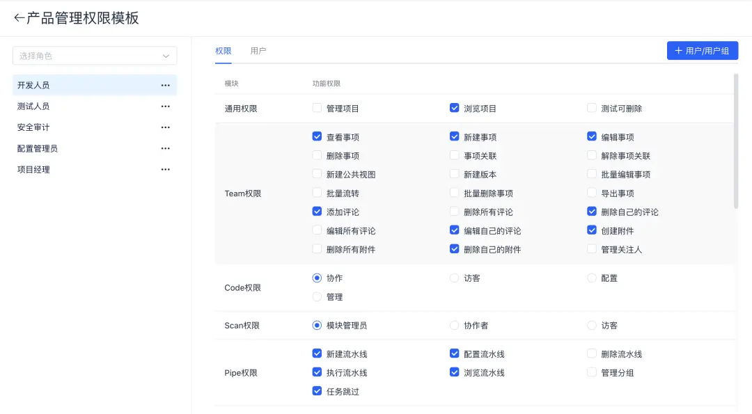The width and height of the screenshot is (752, 414).
Task: Open the more options menu for 开发人员
Action: click(165, 86)
